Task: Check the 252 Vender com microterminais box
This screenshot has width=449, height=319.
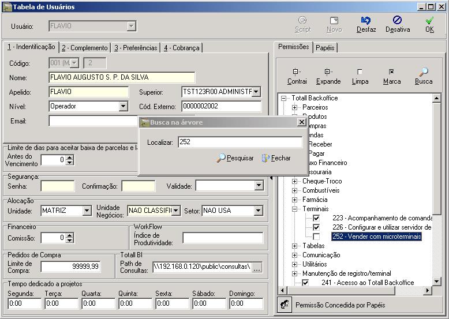Action: click(x=316, y=237)
